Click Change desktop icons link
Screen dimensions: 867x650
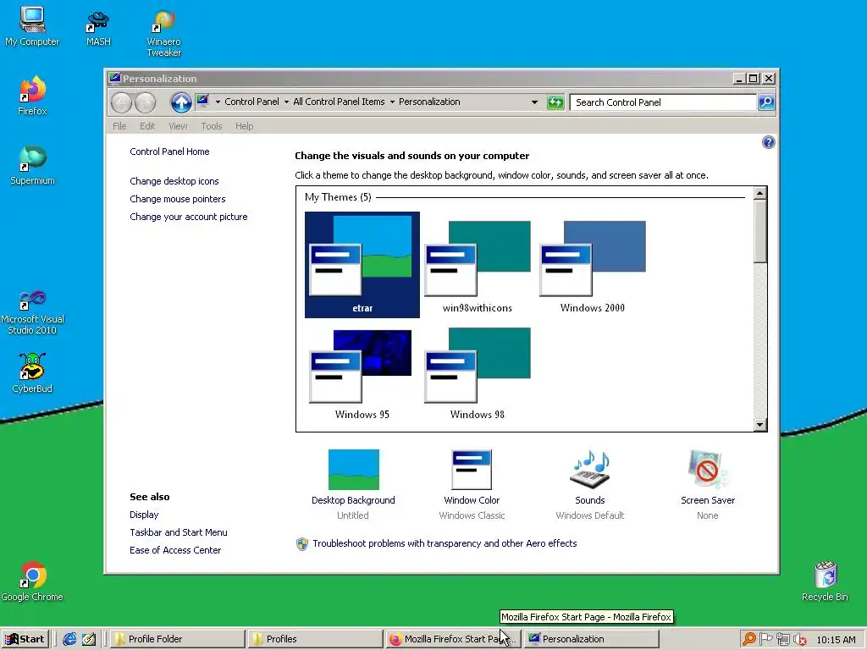[x=174, y=181]
